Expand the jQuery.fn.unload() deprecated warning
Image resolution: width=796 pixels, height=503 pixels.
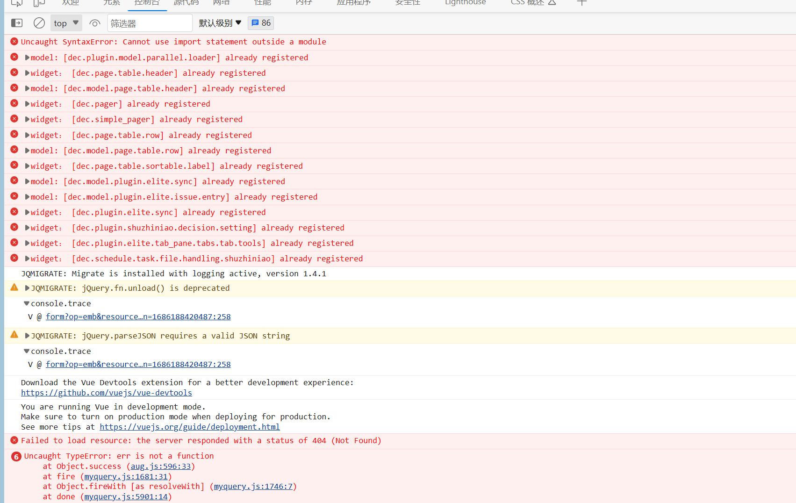tap(28, 288)
